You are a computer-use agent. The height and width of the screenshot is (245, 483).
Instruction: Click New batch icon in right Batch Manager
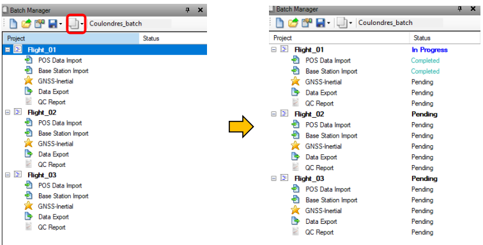tap(280, 23)
